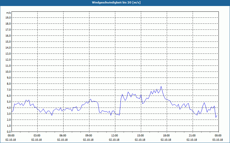The image size is (230, 143).
Task: Click the 8,0 y-axis label
Action: [x=9, y=84]
